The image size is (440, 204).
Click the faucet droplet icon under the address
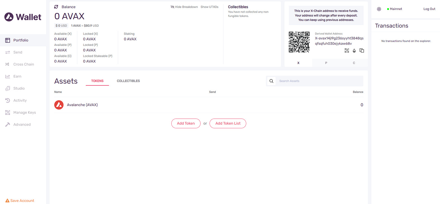click(354, 50)
